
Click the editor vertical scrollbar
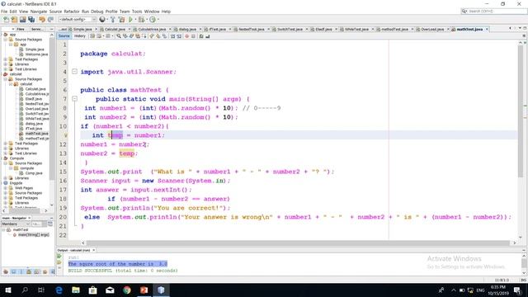(521, 111)
